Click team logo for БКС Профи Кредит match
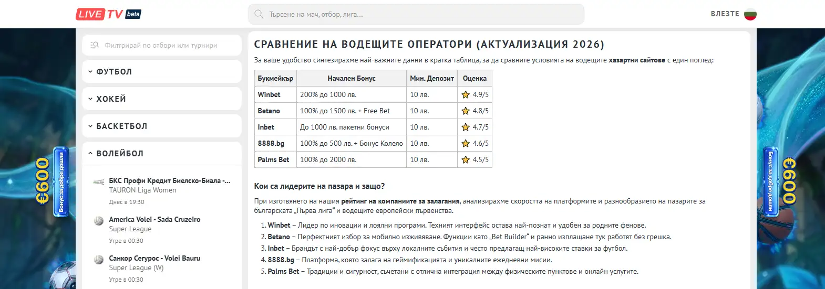The height and width of the screenshot is (289, 825). coord(99,182)
